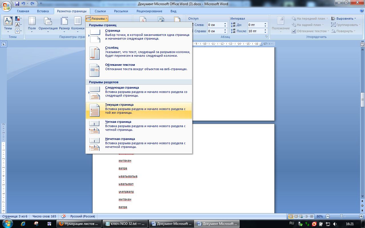This screenshot has width=365, height=228.
Task: Click the round Office button
Action: (6, 6)
